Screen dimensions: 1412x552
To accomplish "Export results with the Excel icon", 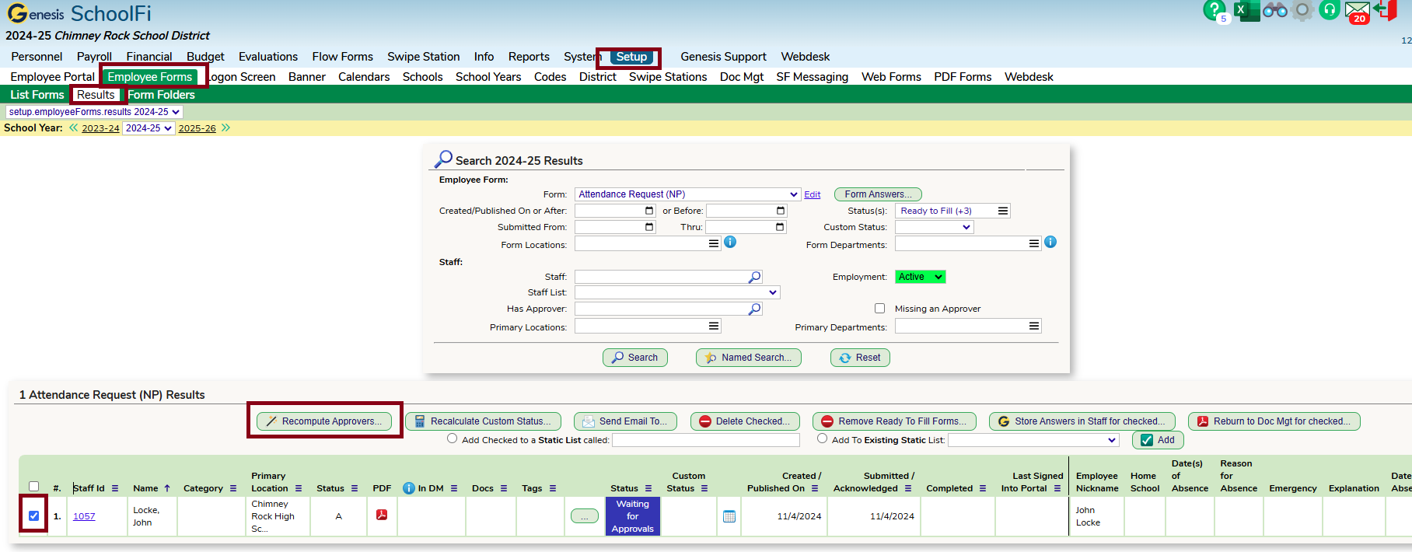I will tap(1246, 11).
